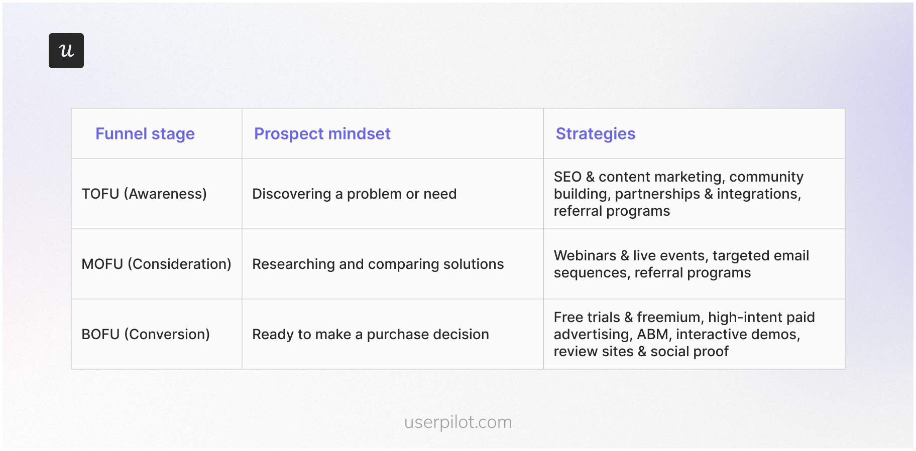Click the 'ABM' text in BOFU strategies

tap(652, 335)
